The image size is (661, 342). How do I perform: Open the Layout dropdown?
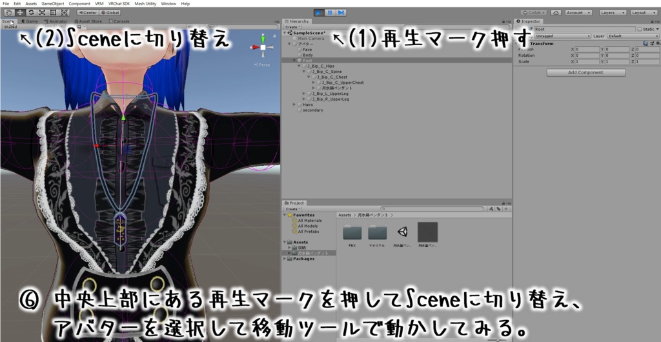coord(644,13)
